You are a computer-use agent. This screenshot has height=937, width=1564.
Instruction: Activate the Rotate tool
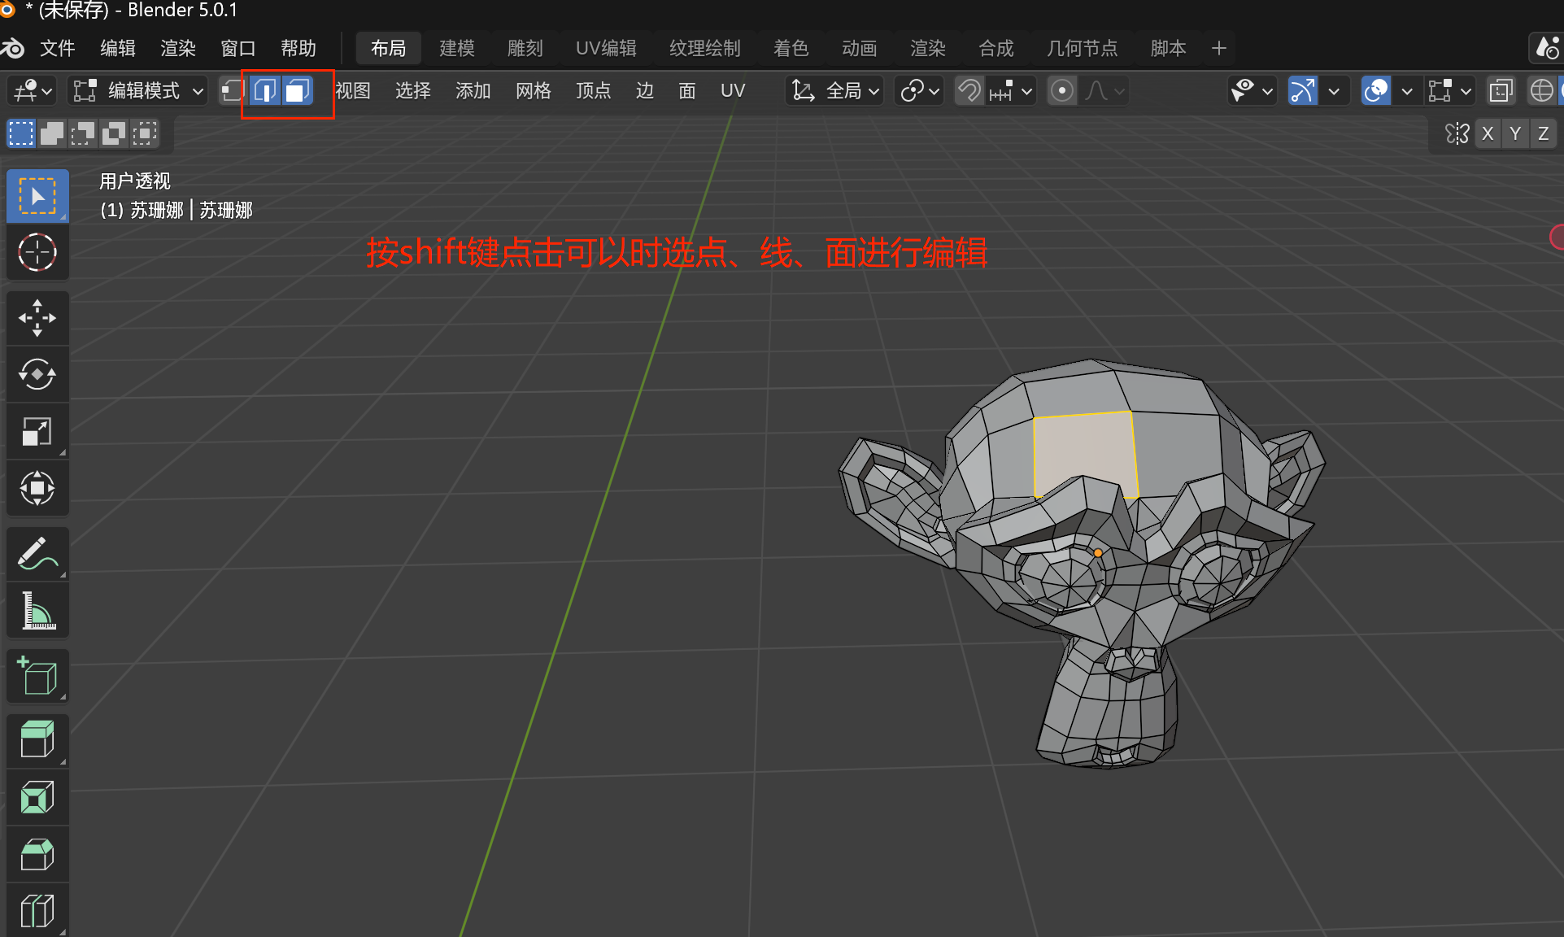[x=37, y=375]
